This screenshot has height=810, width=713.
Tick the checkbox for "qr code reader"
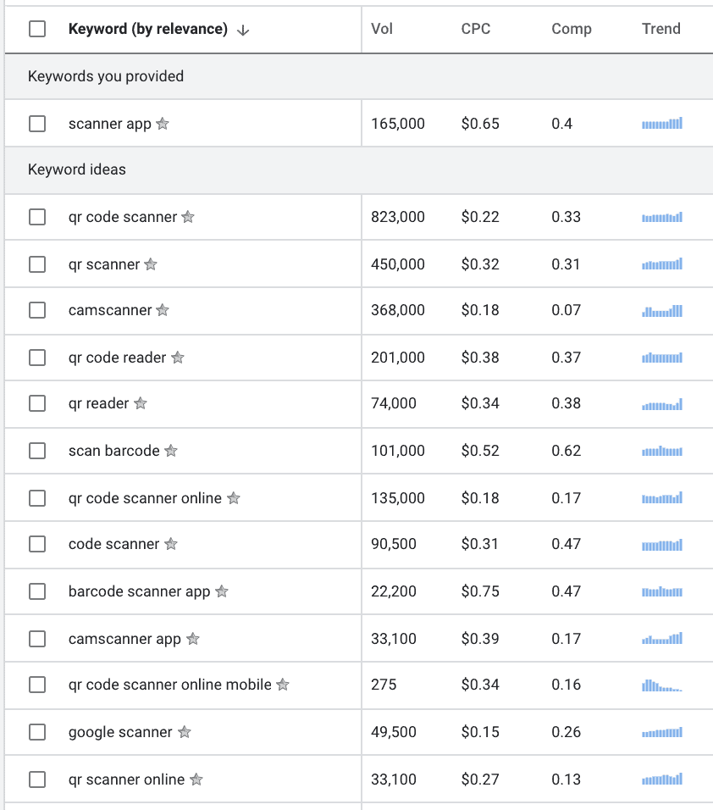click(36, 357)
